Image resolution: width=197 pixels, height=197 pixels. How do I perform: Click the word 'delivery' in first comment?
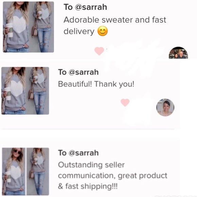[x=79, y=31]
